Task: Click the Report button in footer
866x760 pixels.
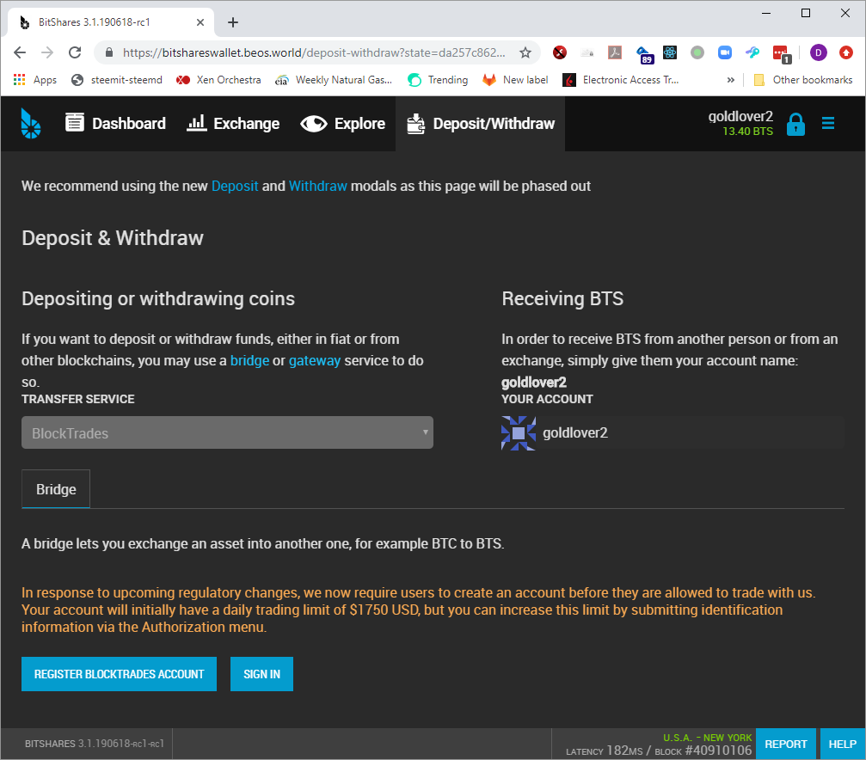Action: coord(785,744)
